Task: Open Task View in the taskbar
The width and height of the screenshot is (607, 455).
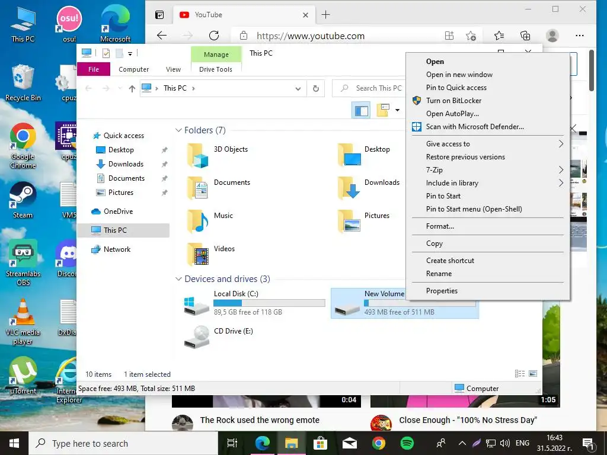Action: (x=232, y=443)
